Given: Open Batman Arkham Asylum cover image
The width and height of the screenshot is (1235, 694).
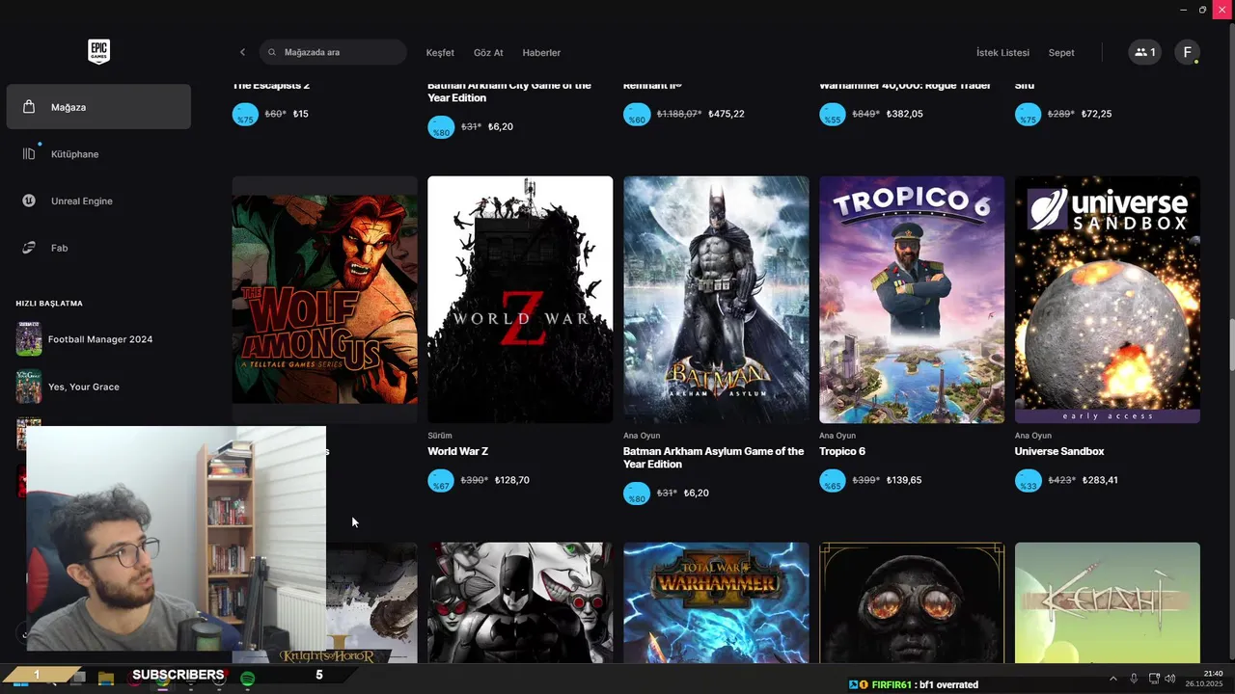Looking at the screenshot, I should point(716,300).
